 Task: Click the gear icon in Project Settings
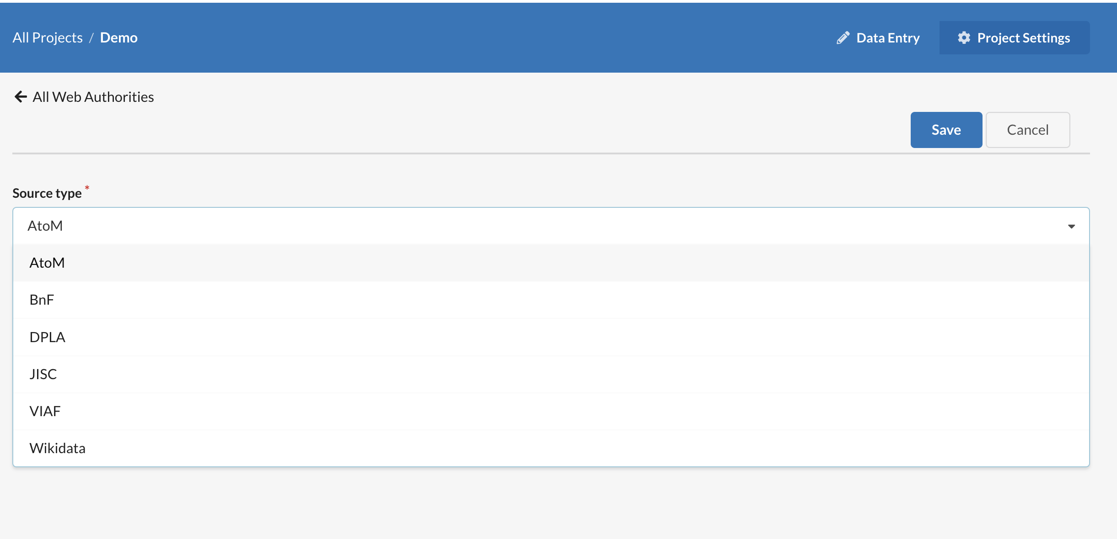(x=964, y=38)
